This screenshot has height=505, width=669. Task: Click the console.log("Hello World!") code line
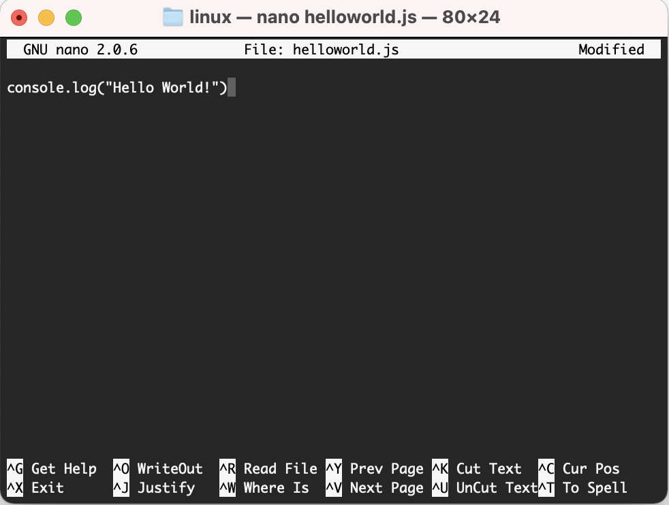pos(117,87)
